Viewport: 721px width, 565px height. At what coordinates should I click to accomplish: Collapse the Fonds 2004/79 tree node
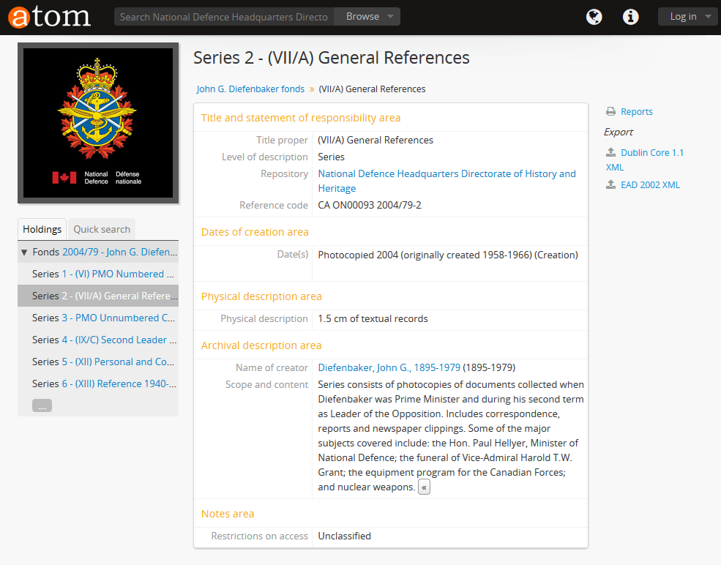tap(25, 251)
